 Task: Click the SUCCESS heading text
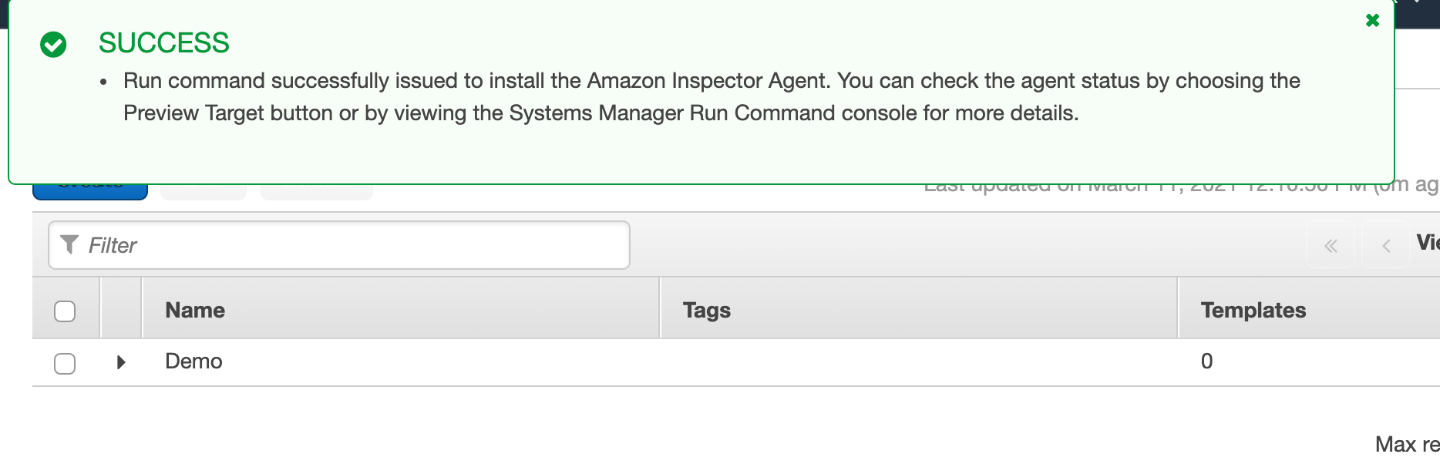[163, 42]
